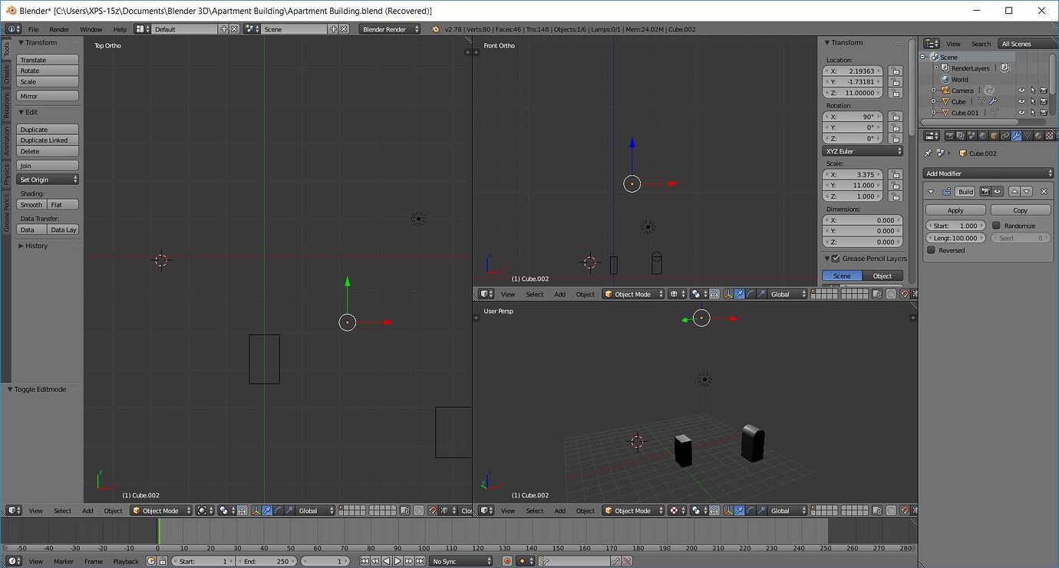
Task: Click the Build modifier Start value slider
Action: click(x=955, y=226)
